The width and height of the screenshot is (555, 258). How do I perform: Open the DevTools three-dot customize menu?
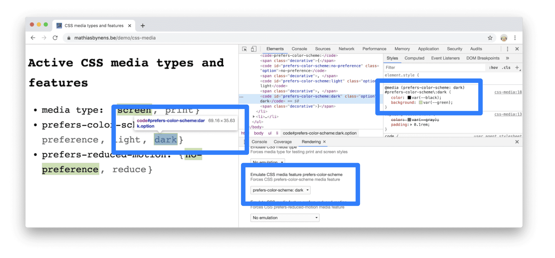(x=508, y=49)
